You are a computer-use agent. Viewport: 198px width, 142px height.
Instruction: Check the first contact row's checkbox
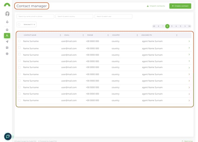click(19, 41)
